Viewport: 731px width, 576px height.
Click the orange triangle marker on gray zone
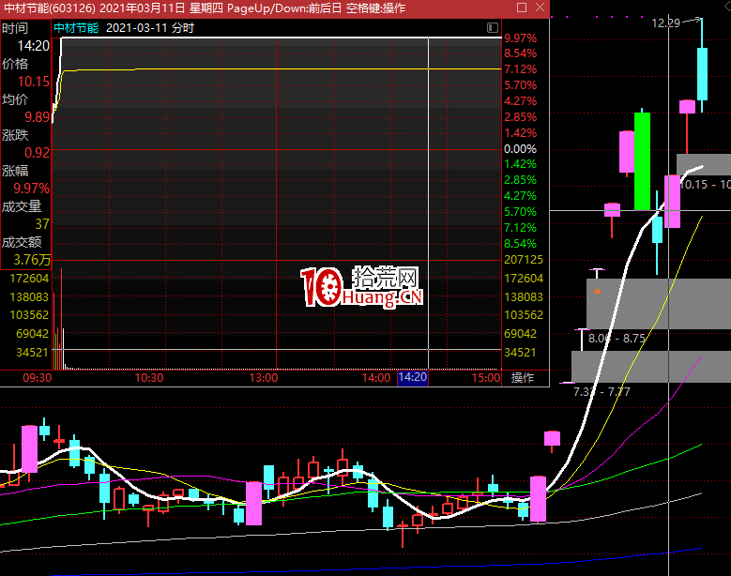597,291
